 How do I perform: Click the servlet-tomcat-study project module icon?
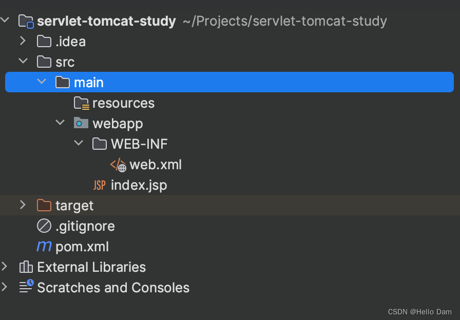(x=26, y=21)
